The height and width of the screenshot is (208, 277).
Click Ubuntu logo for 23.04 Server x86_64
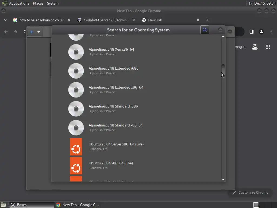[x=76, y=147]
